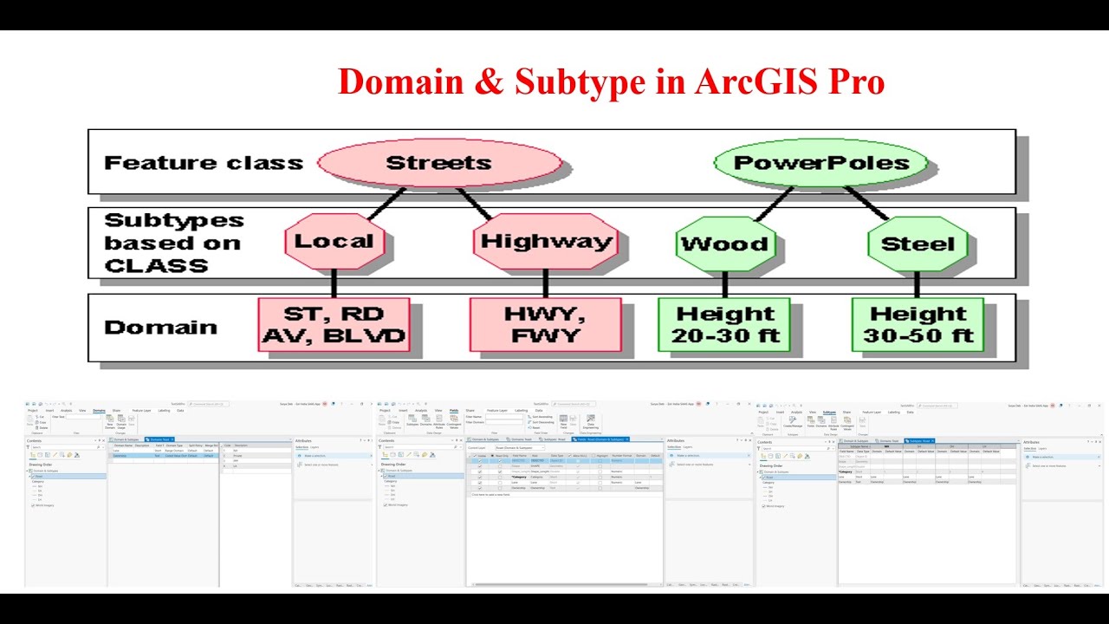Click Save icon in the Subtypes window ribbon

pyautogui.click(x=862, y=421)
